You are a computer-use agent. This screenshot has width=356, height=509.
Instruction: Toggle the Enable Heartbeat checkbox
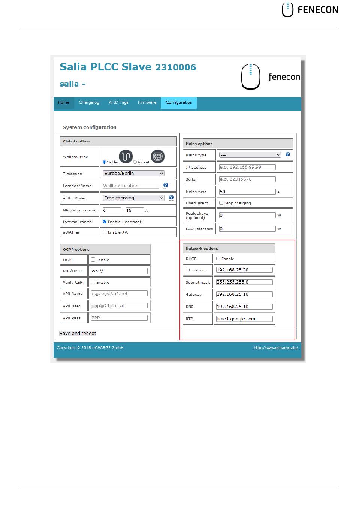pyautogui.click(x=105, y=222)
